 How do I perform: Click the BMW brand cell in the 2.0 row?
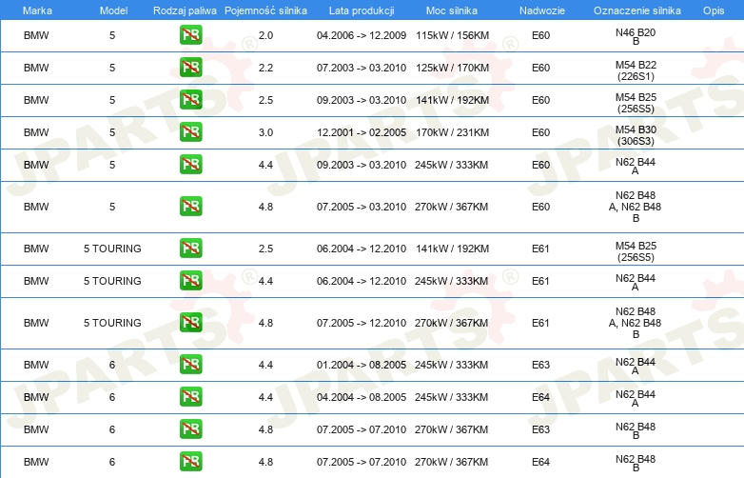[36, 35]
